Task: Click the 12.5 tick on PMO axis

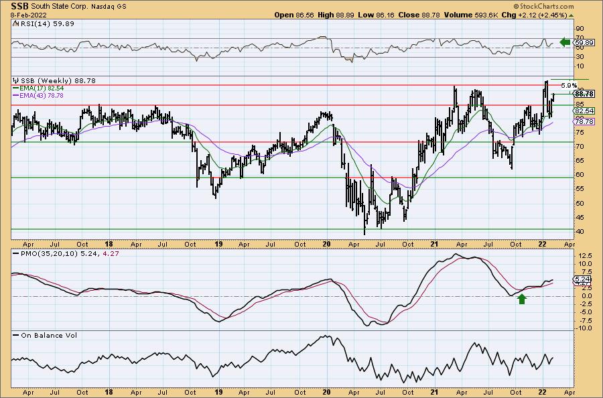Action: click(x=584, y=256)
